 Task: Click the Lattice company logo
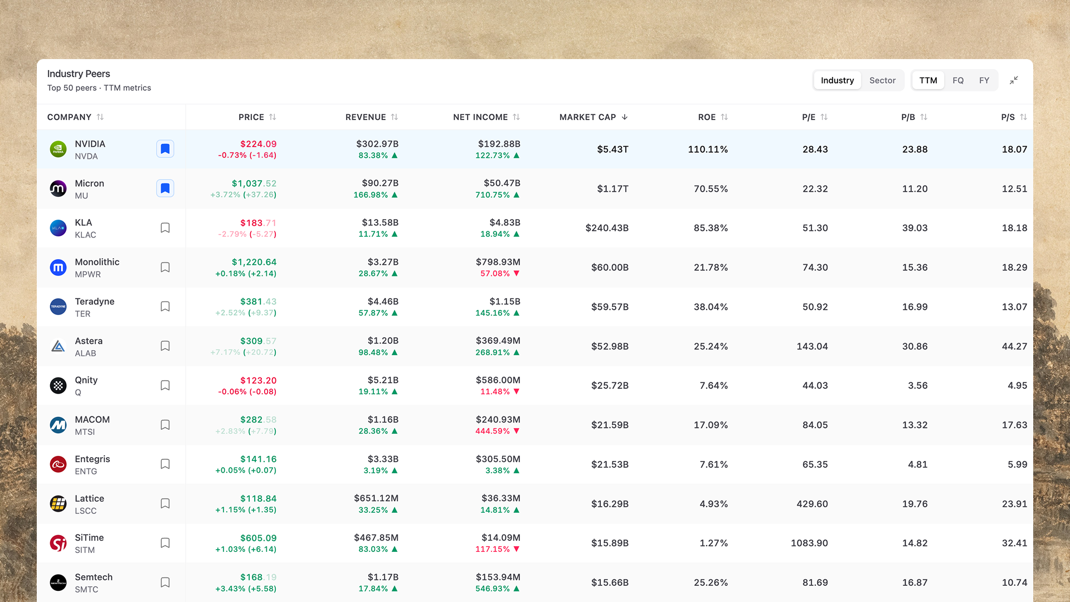58,504
